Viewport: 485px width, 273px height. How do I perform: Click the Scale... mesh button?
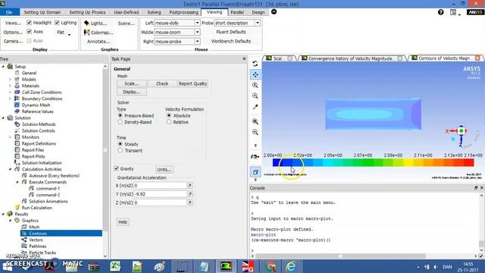coord(131,83)
